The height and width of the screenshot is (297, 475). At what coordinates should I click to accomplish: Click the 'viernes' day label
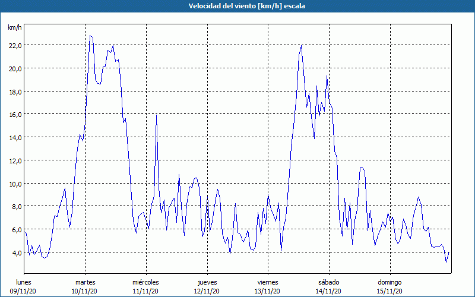[268, 282]
